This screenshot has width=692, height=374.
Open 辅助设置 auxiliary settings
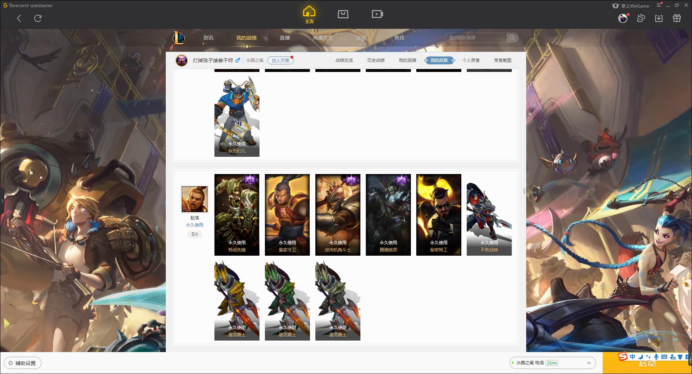[23, 363]
